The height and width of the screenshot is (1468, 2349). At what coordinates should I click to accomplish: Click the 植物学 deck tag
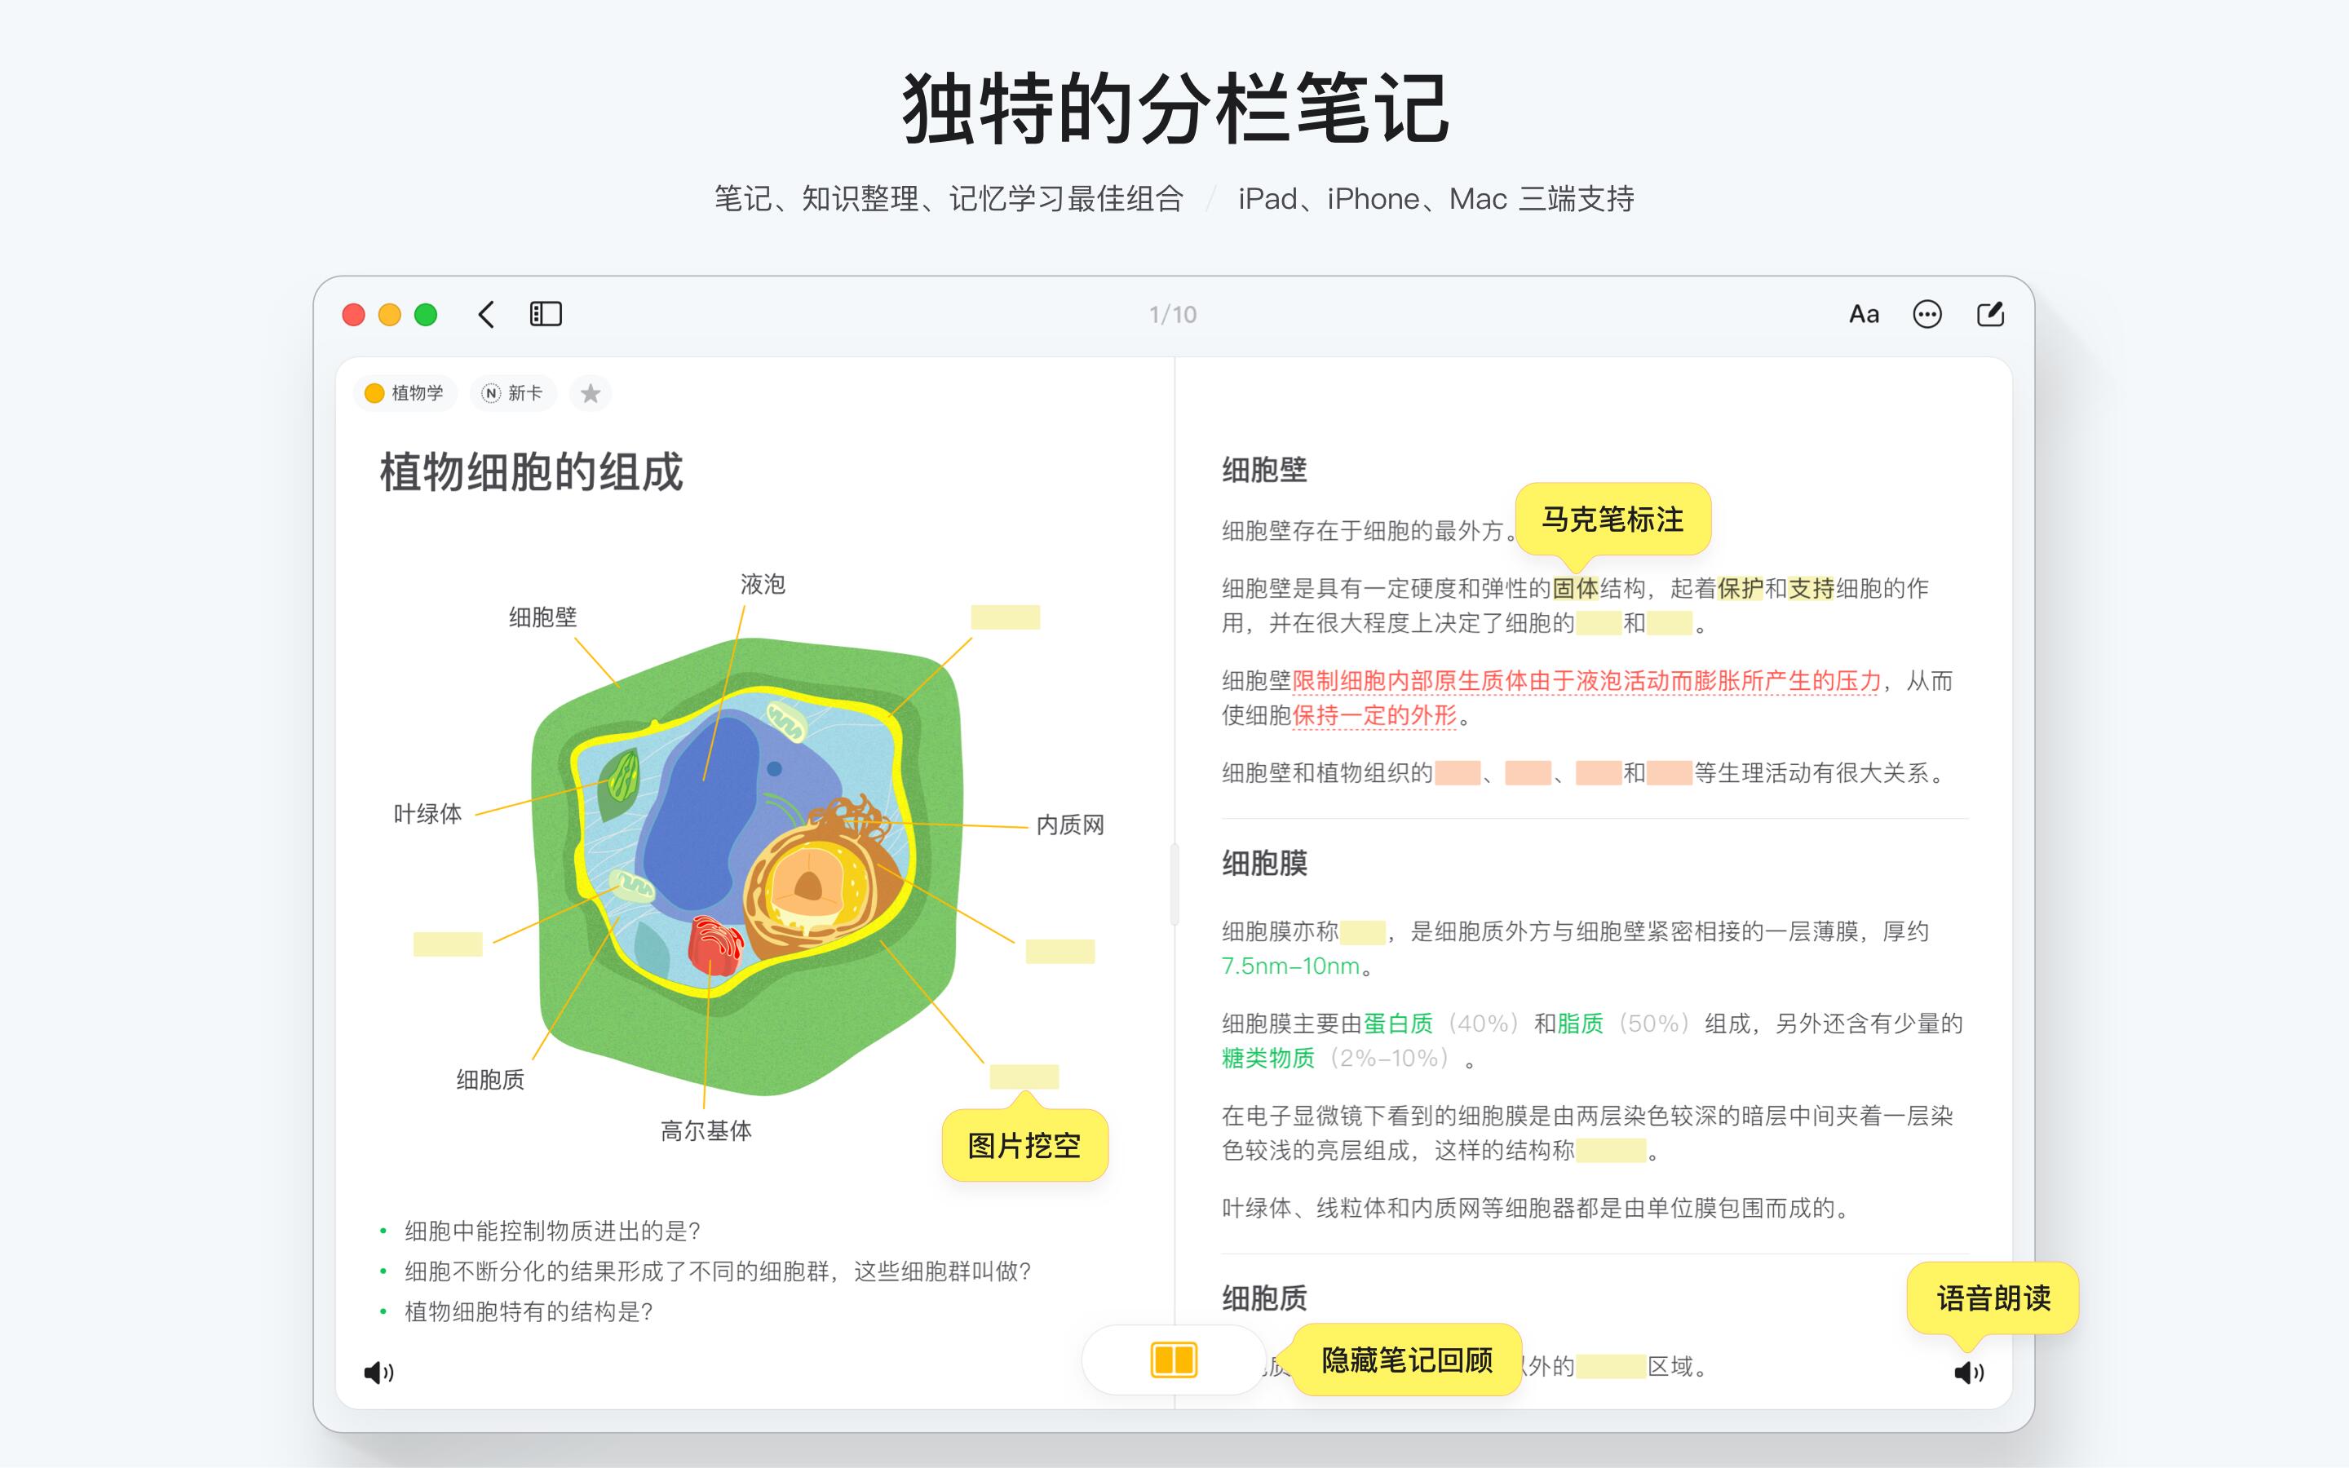click(405, 393)
